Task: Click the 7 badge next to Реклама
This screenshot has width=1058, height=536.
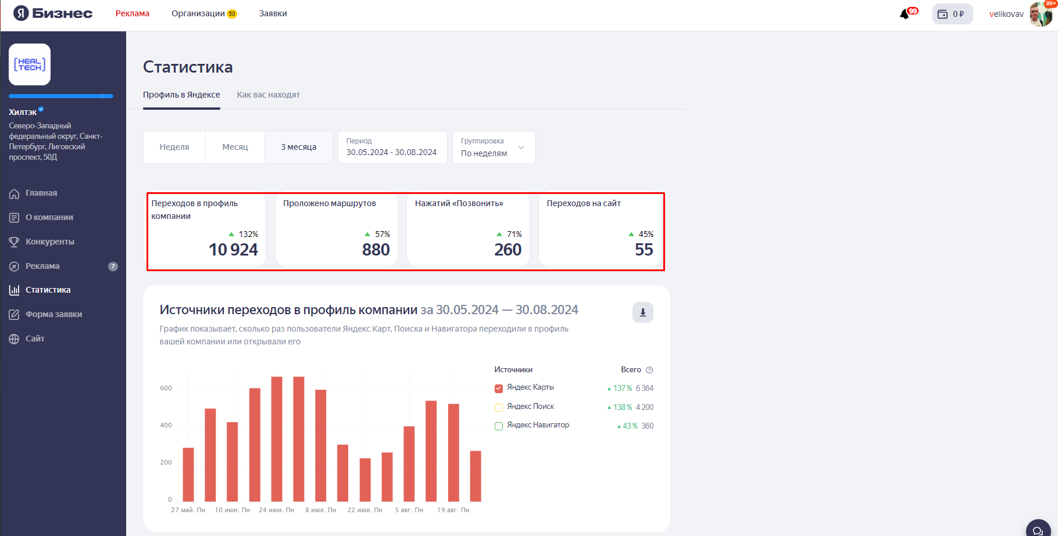Action: 113,267
